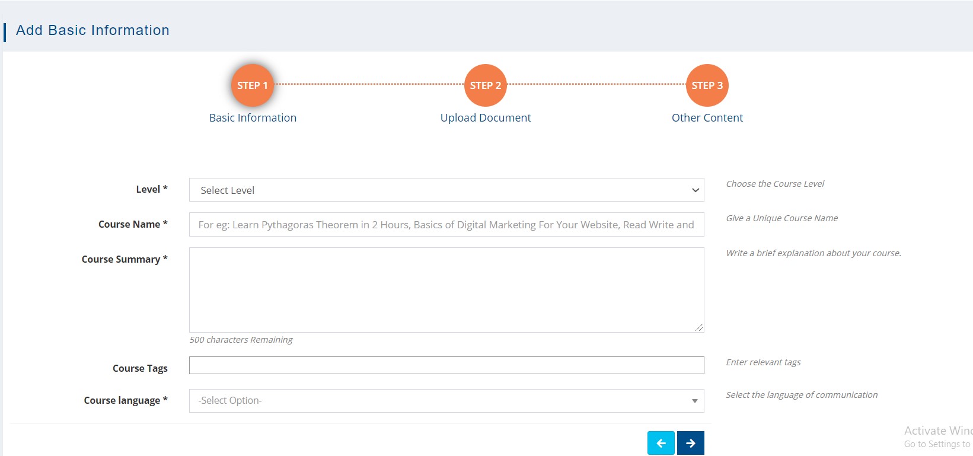Viewport: 973px width, 456px height.
Task: Click the Level dropdown chevron arrow
Action: coord(696,190)
